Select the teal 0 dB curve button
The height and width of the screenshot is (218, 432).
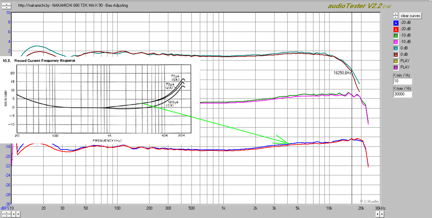(x=396, y=48)
